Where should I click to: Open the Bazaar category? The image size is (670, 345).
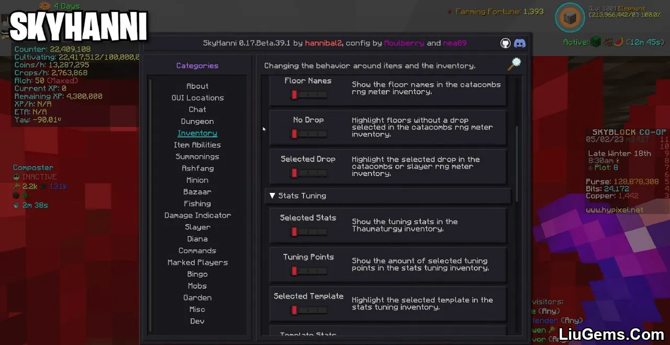coord(197,192)
